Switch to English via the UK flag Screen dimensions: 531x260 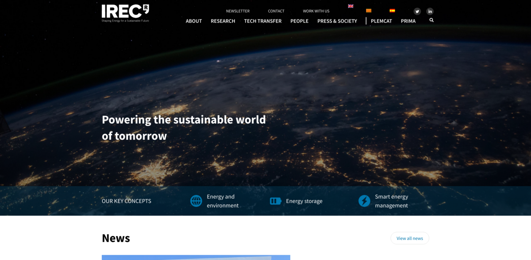[350, 6]
